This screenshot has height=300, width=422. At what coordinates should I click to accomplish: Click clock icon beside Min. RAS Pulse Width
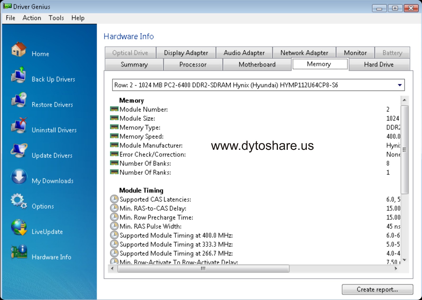pos(114,226)
